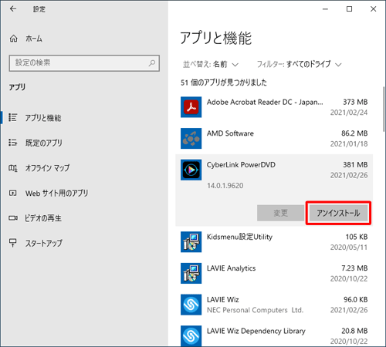Switch to スタートアップ page label

[x=43, y=243]
